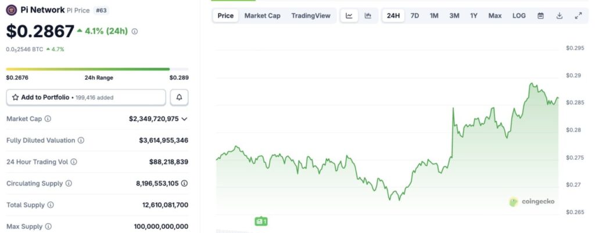The width and height of the screenshot is (595, 233).
Task: Open the TradingView tab
Action: click(x=310, y=16)
